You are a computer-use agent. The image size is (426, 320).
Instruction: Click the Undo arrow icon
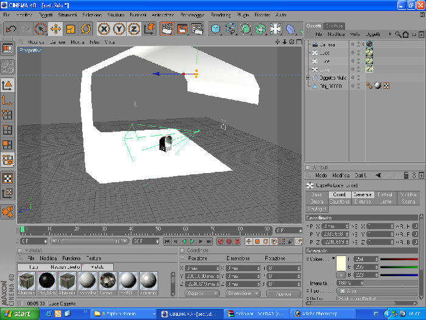[11, 29]
